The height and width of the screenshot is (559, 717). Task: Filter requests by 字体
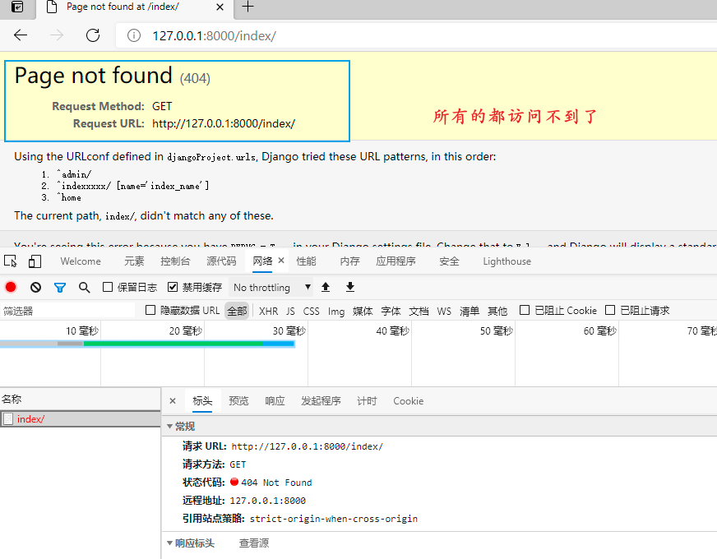coord(391,312)
